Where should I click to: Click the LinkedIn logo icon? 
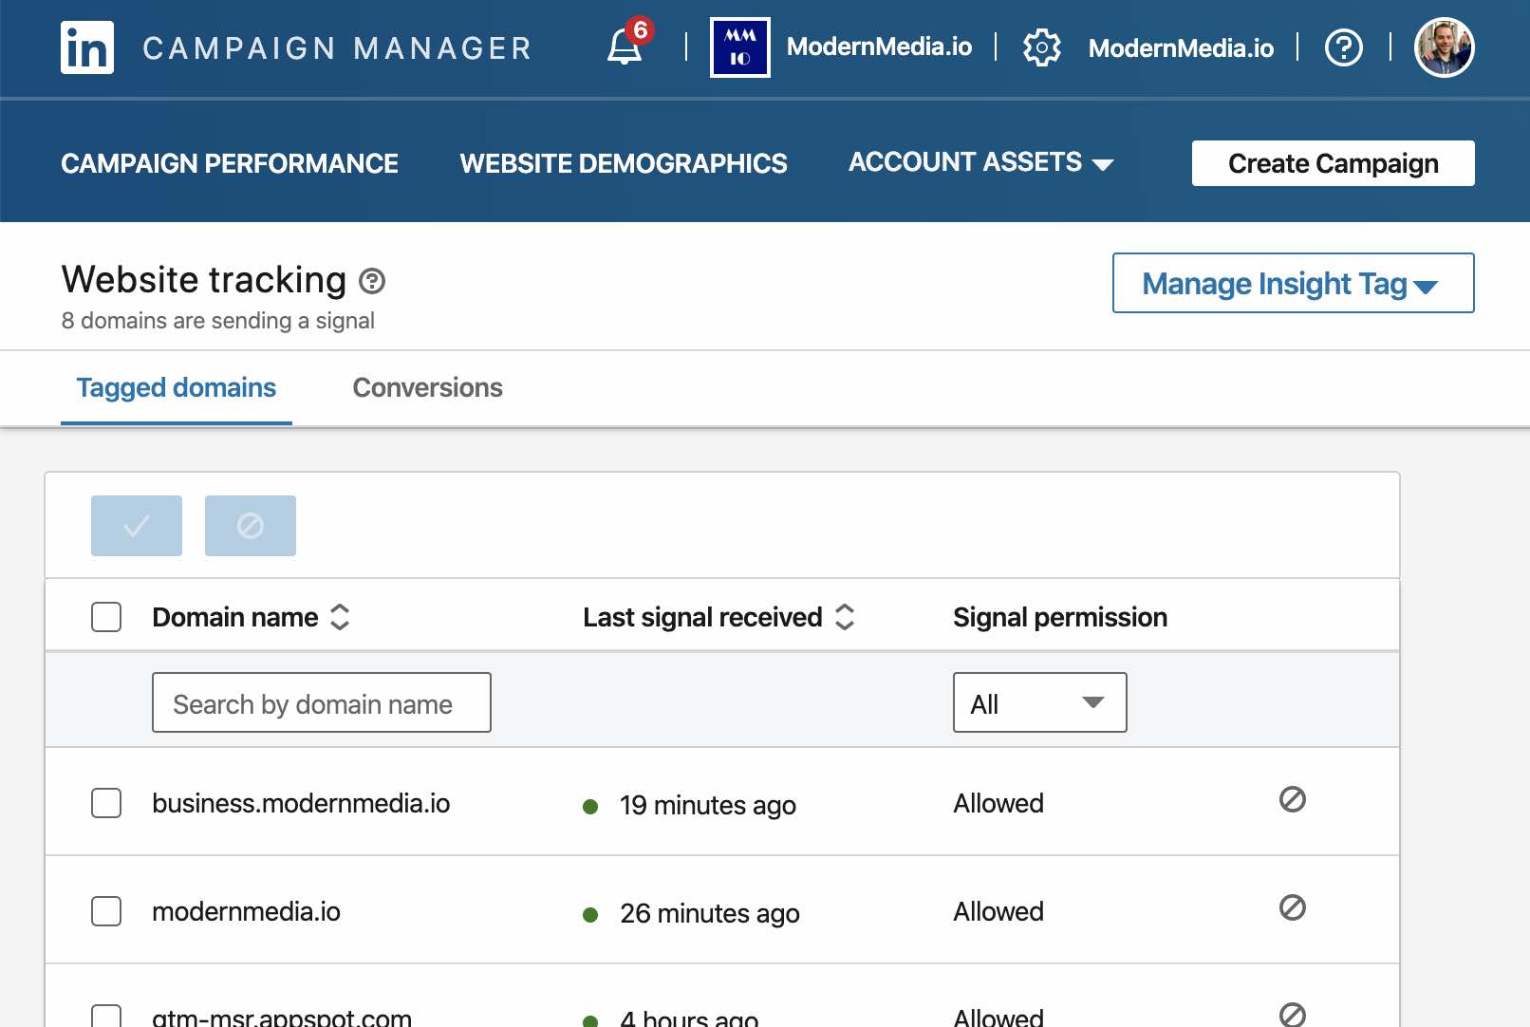(x=87, y=47)
